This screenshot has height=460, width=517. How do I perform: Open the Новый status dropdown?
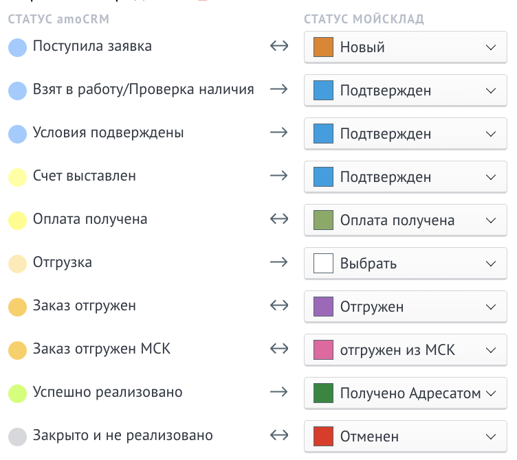[x=405, y=47]
